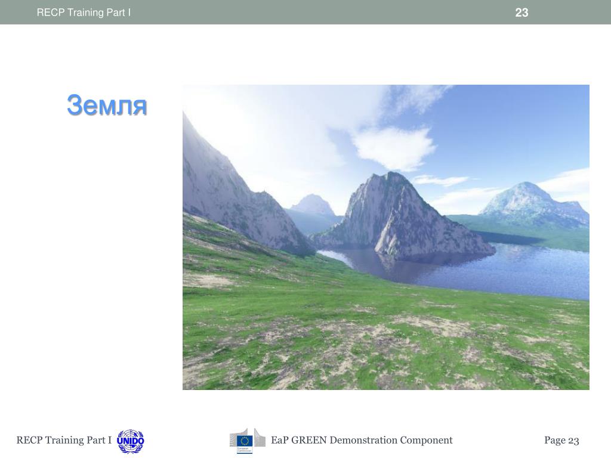Click the mountain landscape image
Viewport: 611px width, 458px height.
386,237
